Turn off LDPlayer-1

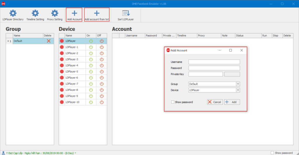click(102, 47)
